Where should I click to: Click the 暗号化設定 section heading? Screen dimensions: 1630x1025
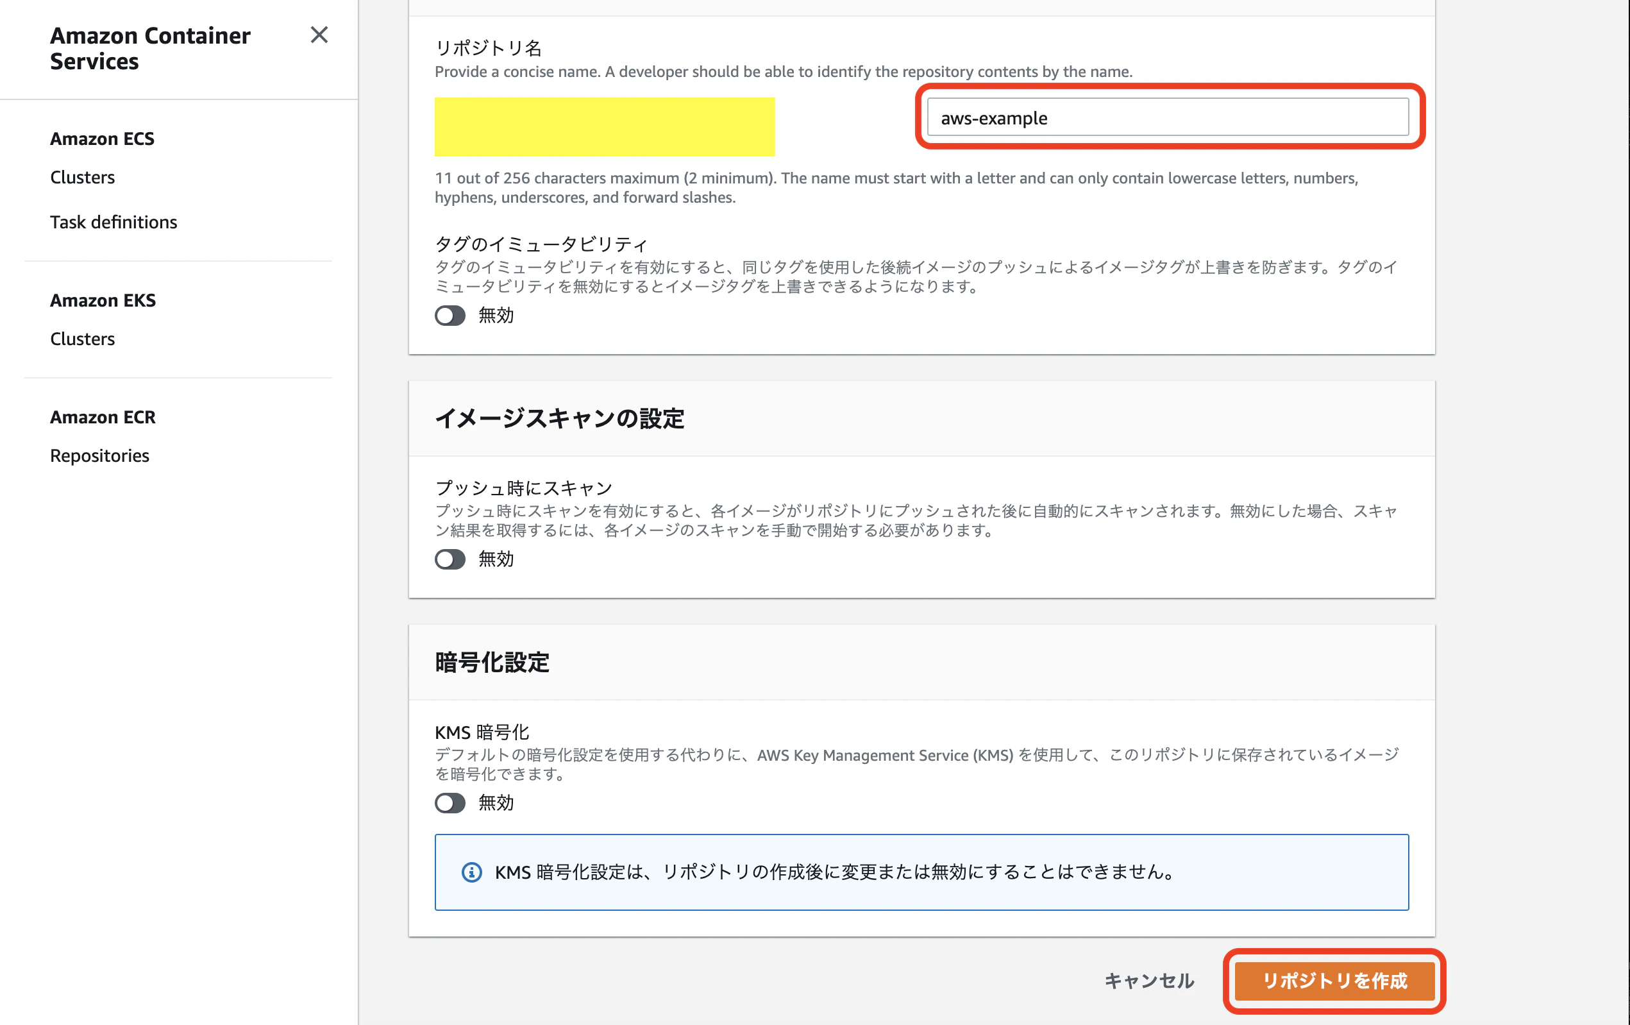point(492,662)
